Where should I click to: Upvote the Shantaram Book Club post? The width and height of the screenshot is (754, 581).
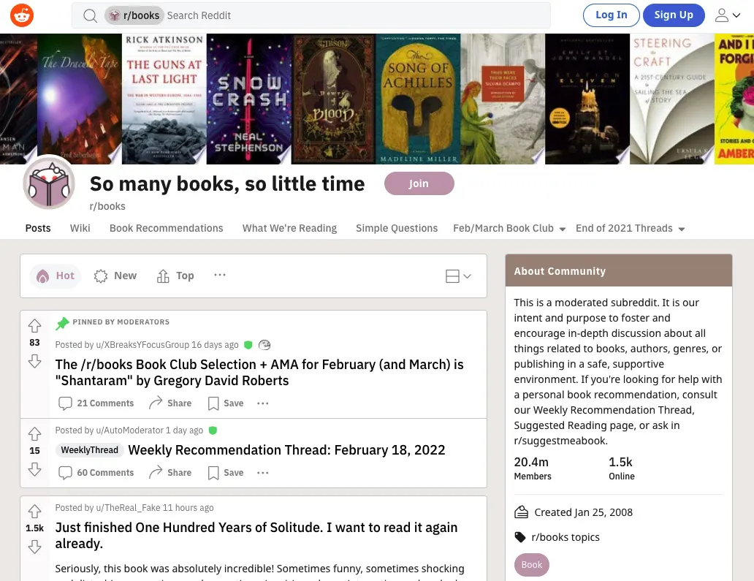click(x=34, y=326)
